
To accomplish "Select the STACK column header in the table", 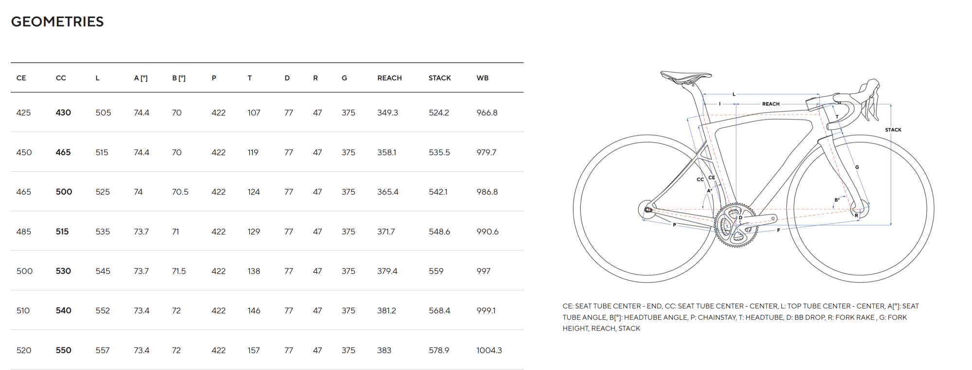I will pyautogui.click(x=439, y=78).
